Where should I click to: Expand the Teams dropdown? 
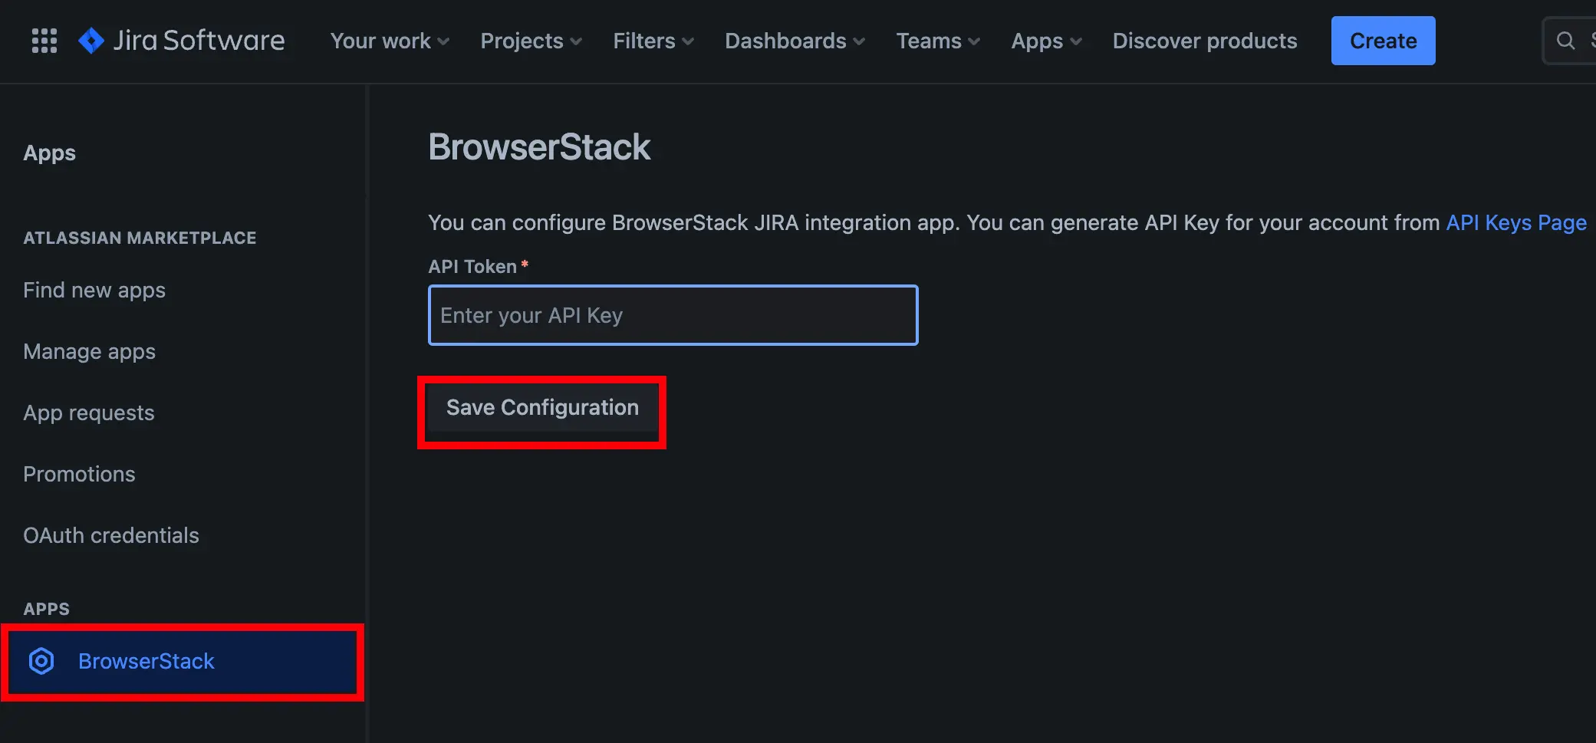tap(937, 41)
